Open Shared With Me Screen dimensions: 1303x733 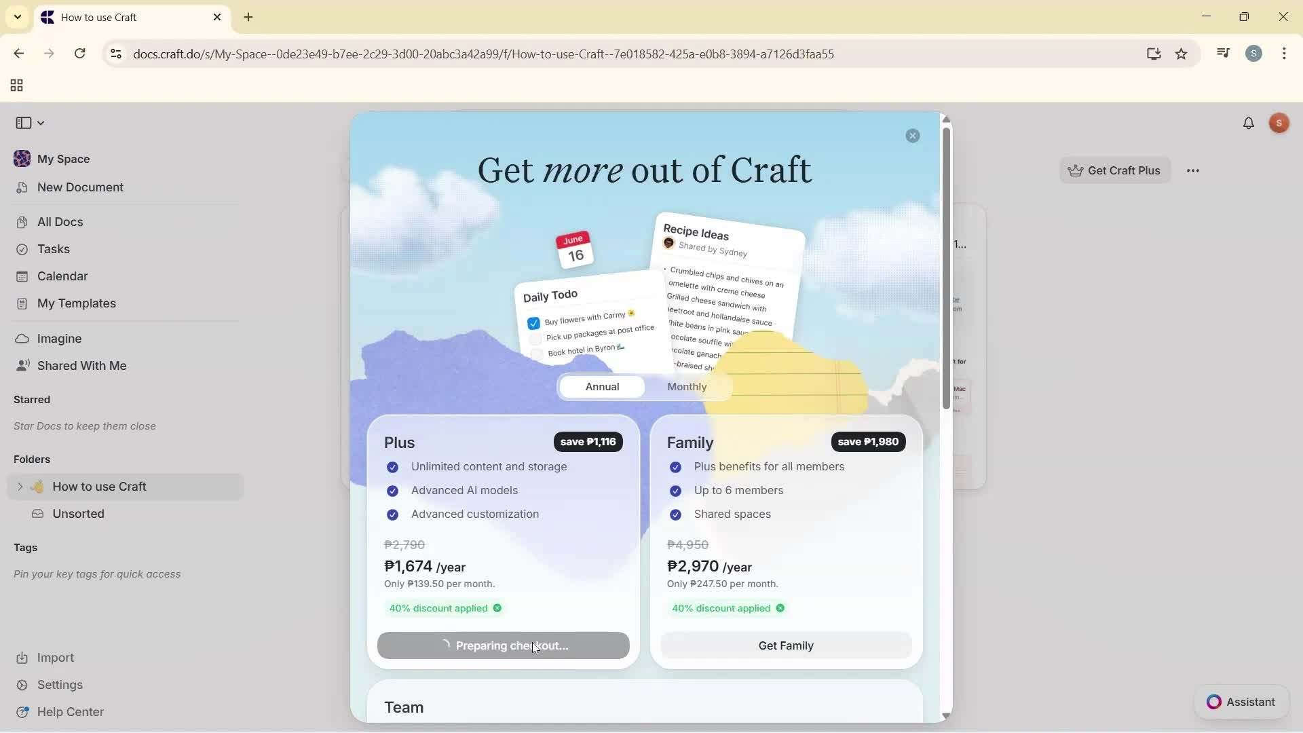point(81,365)
